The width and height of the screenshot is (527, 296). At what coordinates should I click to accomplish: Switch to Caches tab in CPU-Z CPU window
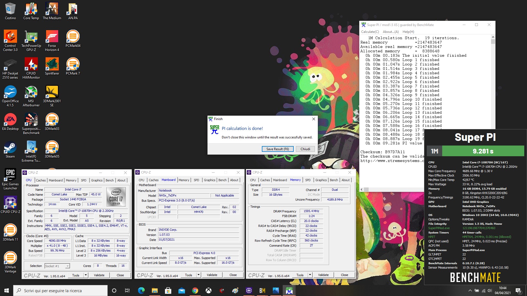[41, 180]
